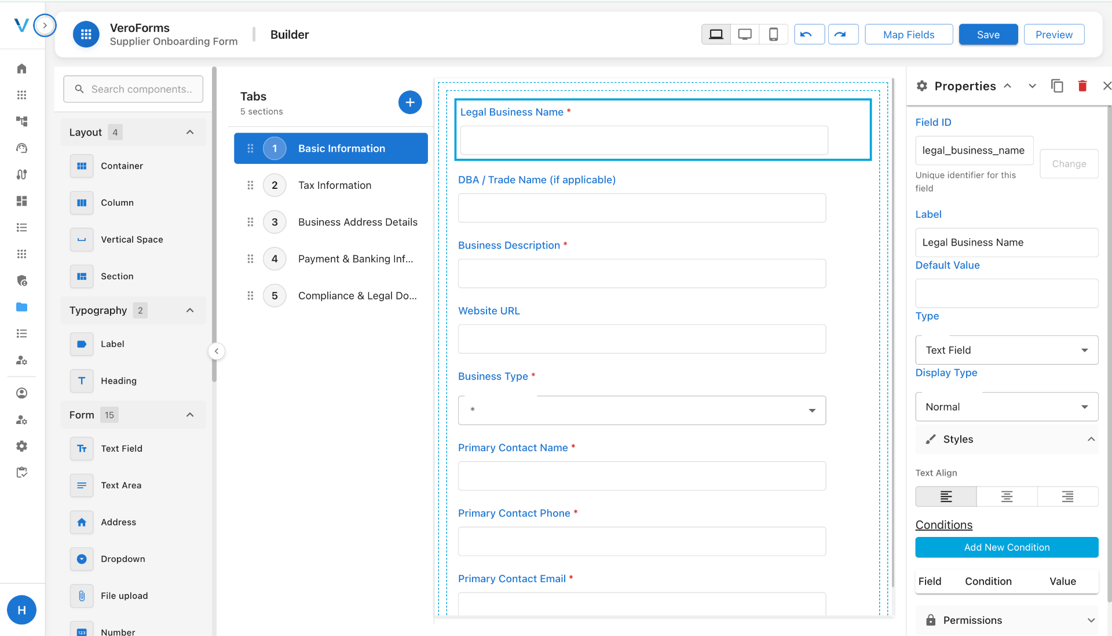Set text align to center

(x=1007, y=496)
